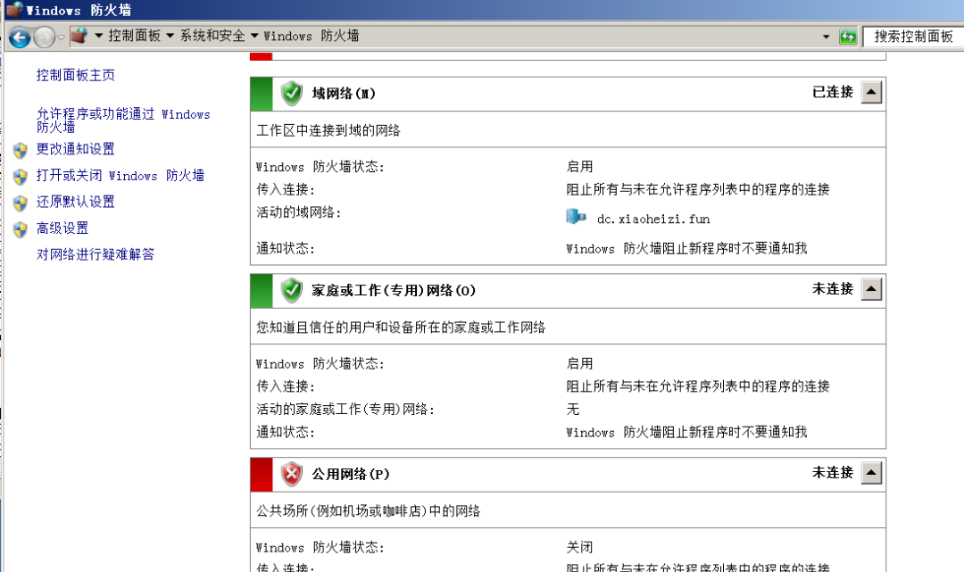
Task: Open the address bar history dropdown
Action: pyautogui.click(x=826, y=37)
